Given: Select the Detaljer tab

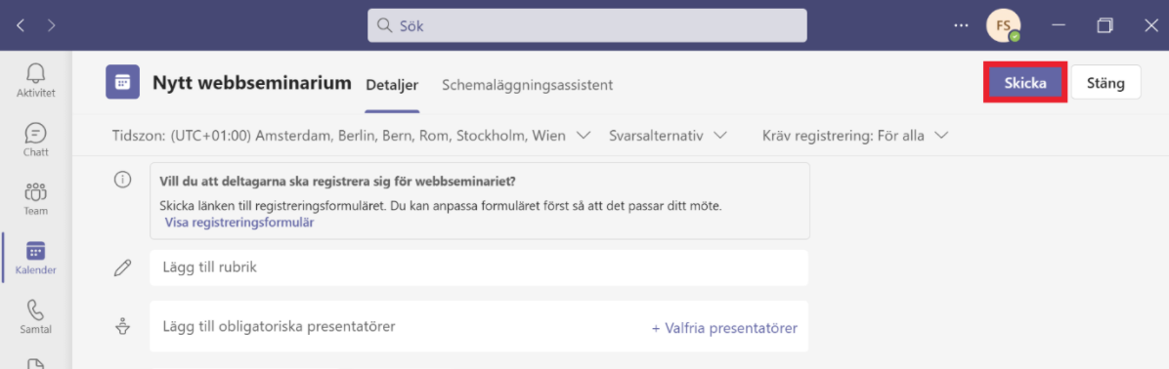Looking at the screenshot, I should (392, 85).
